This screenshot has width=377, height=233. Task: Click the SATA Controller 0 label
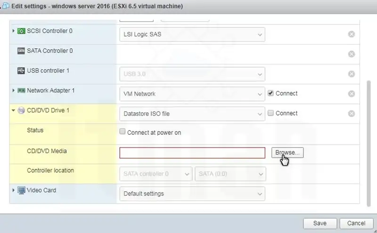coord(50,51)
